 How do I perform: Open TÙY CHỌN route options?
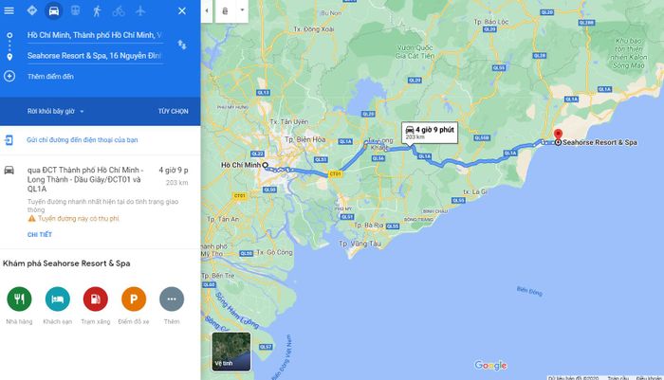pos(174,111)
